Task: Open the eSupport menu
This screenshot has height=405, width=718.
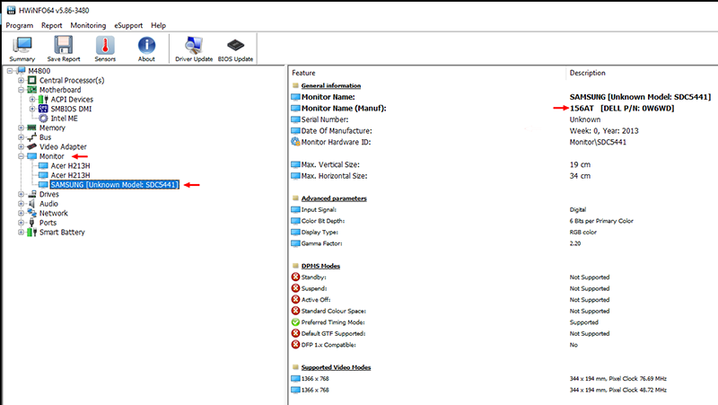Action: (128, 25)
